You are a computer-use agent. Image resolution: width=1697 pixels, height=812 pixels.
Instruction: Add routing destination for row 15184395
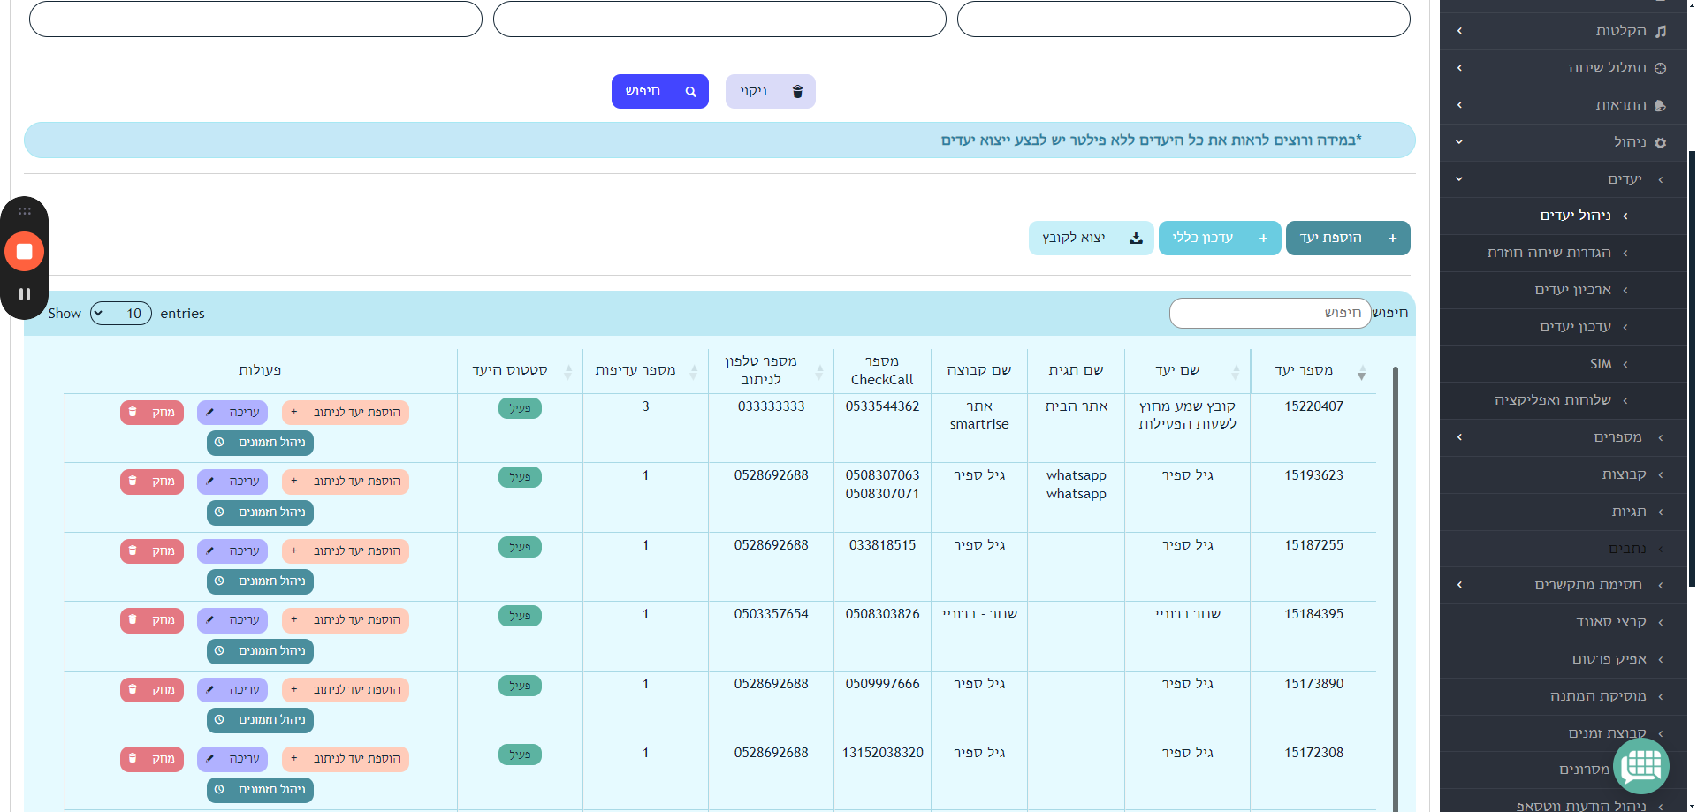pos(346,620)
